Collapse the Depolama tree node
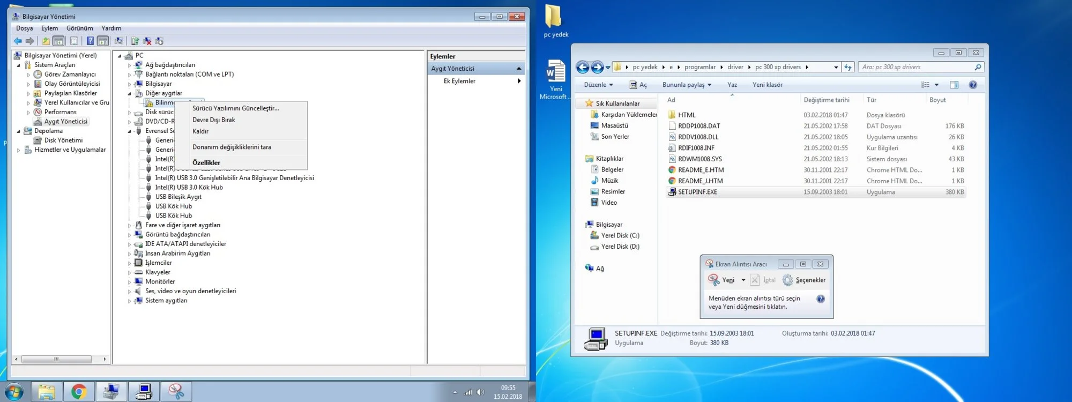Viewport: 1072px width, 402px height. [x=19, y=131]
